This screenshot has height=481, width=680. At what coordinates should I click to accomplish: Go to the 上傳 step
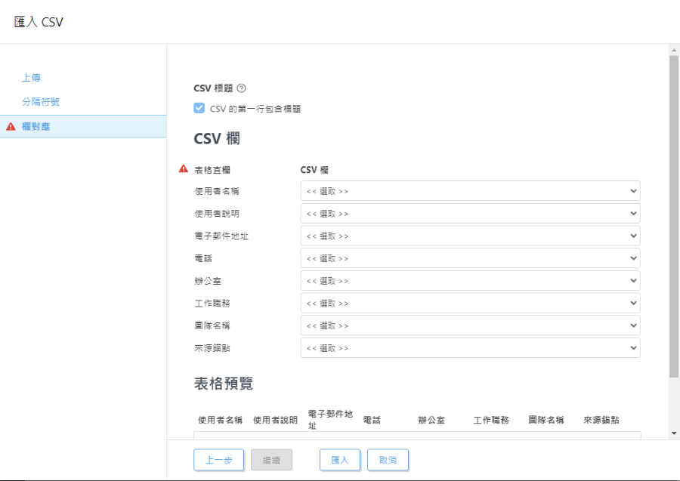(31, 77)
